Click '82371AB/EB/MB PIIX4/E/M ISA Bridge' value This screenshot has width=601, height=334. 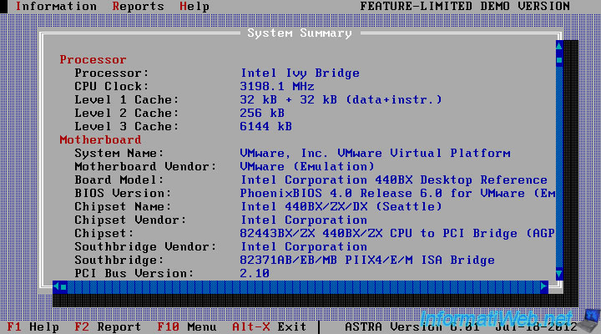click(367, 260)
